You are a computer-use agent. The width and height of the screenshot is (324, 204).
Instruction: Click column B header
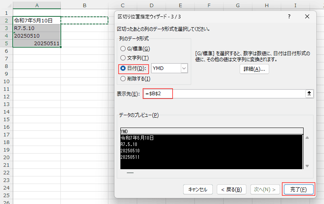(x=84, y=5)
